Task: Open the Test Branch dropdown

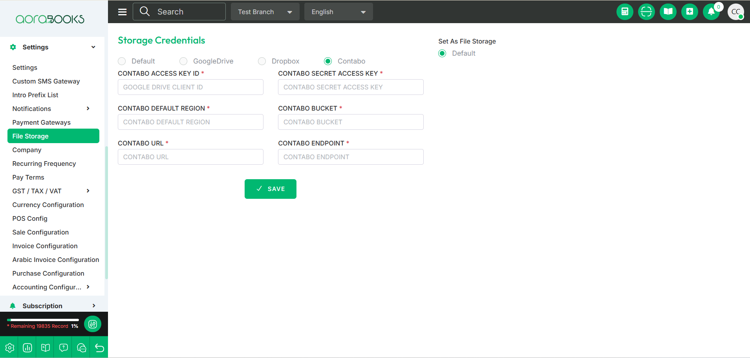Action: point(265,12)
